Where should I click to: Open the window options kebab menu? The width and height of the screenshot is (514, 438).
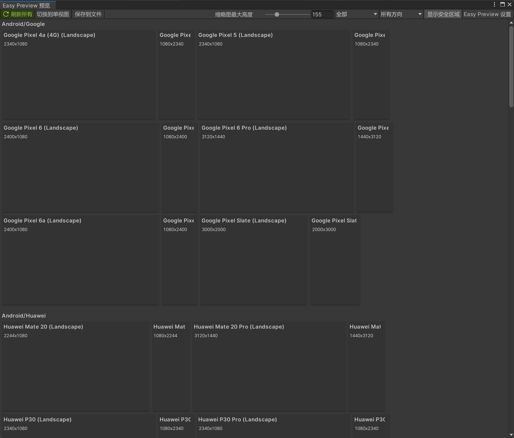click(x=494, y=4)
